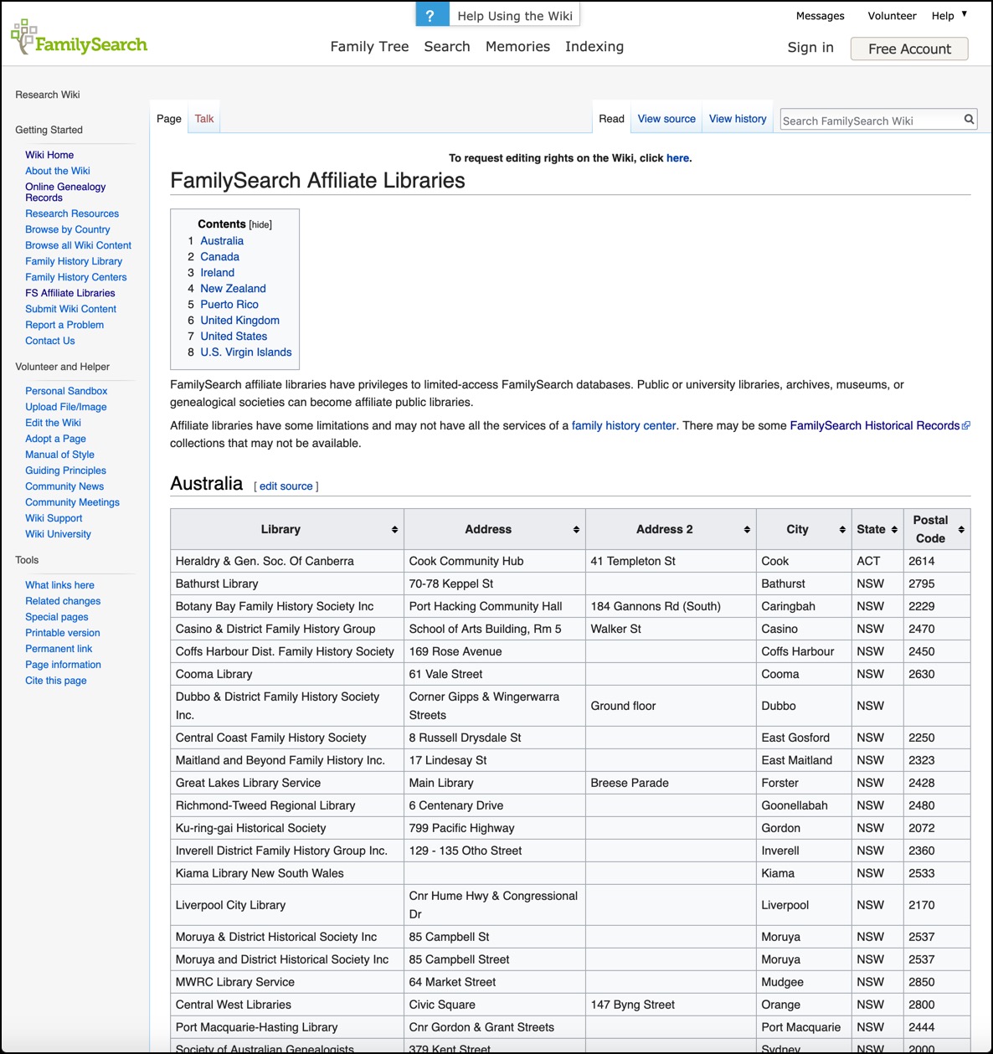Open the View source tab
The width and height of the screenshot is (993, 1054).
pos(666,119)
